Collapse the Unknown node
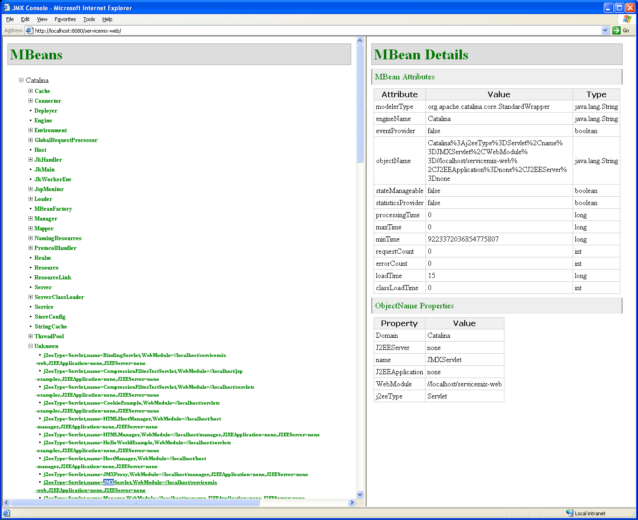Viewport: 638px width, 520px height. [x=30, y=346]
